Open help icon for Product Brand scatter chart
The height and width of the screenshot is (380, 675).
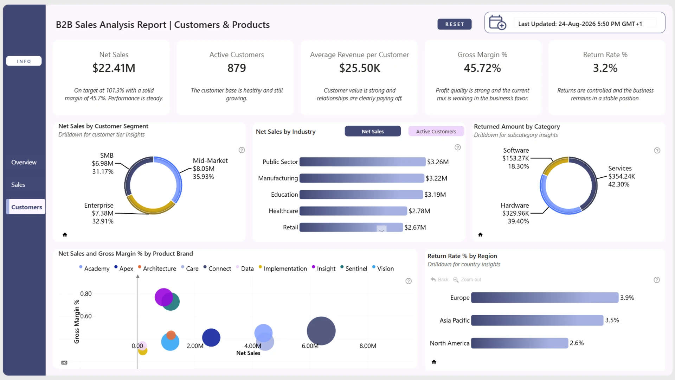pos(409,281)
